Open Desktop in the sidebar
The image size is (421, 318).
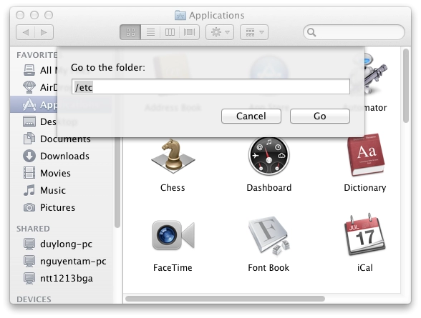pyautogui.click(x=60, y=121)
